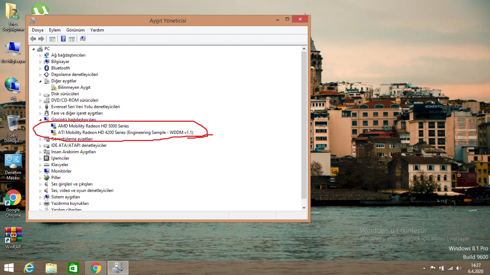490x275 pixels.
Task: Open the Windows Store taskbar icon
Action: click(74, 268)
